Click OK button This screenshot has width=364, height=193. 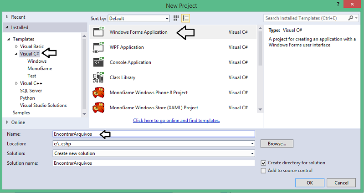click(x=310, y=183)
